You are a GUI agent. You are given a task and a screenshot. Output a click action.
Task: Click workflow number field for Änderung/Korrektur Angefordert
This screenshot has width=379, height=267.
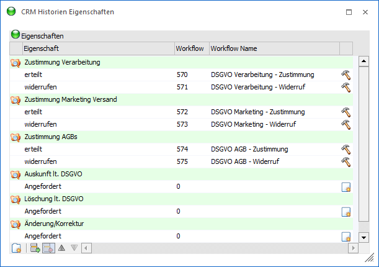pyautogui.click(x=190, y=236)
